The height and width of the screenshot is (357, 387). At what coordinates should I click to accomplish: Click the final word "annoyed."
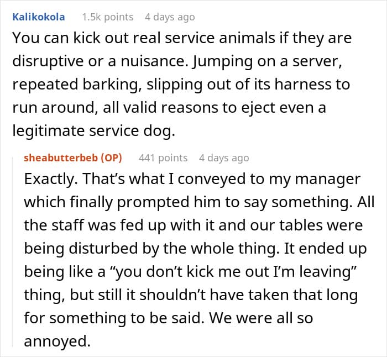click(x=57, y=341)
